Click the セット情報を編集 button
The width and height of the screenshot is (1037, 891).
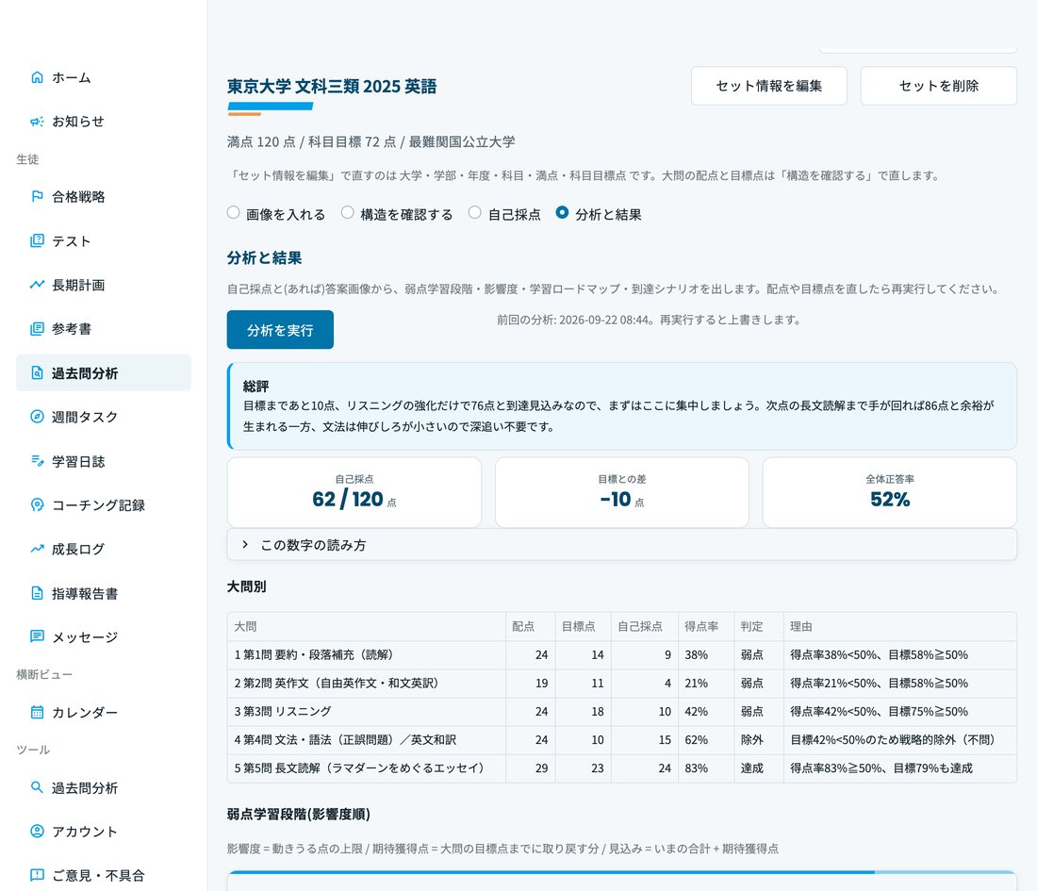(x=769, y=86)
